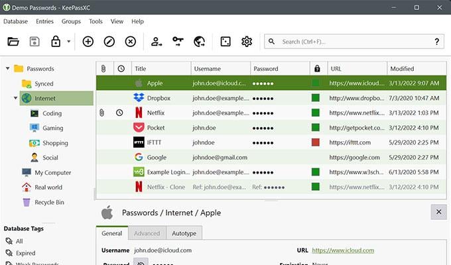This screenshot has height=265, width=451.
Task: Open lock database dropdown arrow
Action: pos(69,41)
